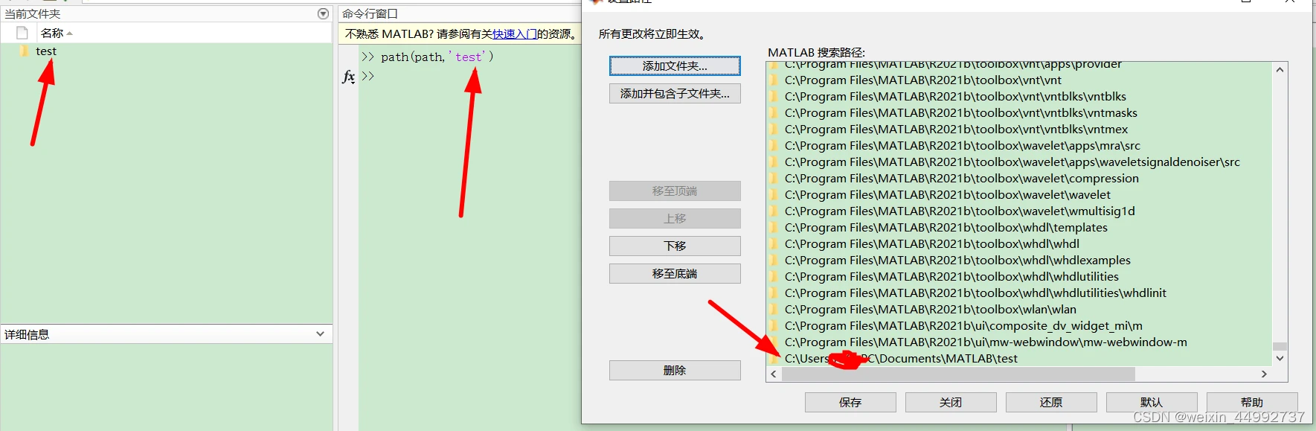
Task: Sort files by the 名称 column header
Action: tap(52, 33)
